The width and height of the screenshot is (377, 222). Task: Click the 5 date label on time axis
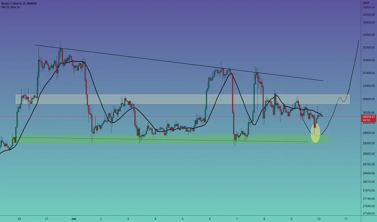(182, 219)
